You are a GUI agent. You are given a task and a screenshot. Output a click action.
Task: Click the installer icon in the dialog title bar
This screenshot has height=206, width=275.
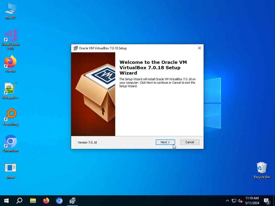[x=75, y=48]
